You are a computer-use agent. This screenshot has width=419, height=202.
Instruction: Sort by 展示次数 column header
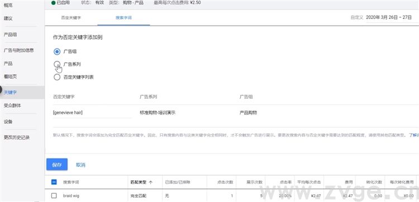[254, 182]
